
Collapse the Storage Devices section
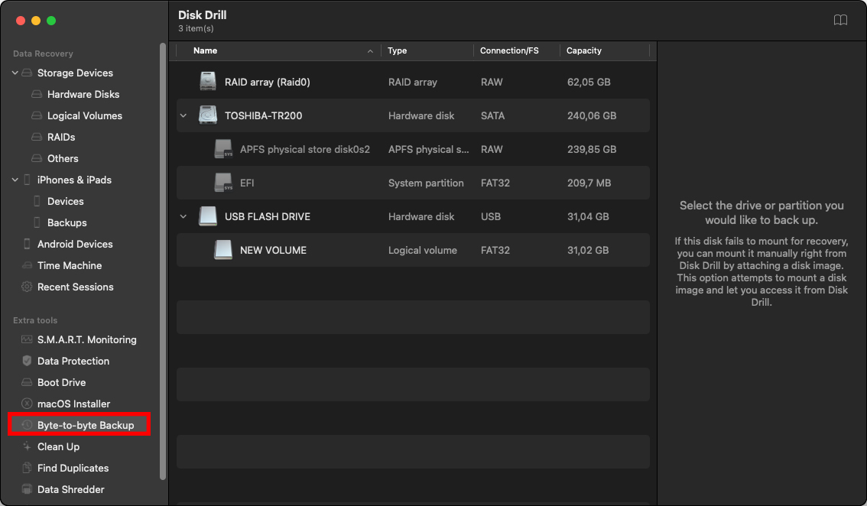pos(15,73)
